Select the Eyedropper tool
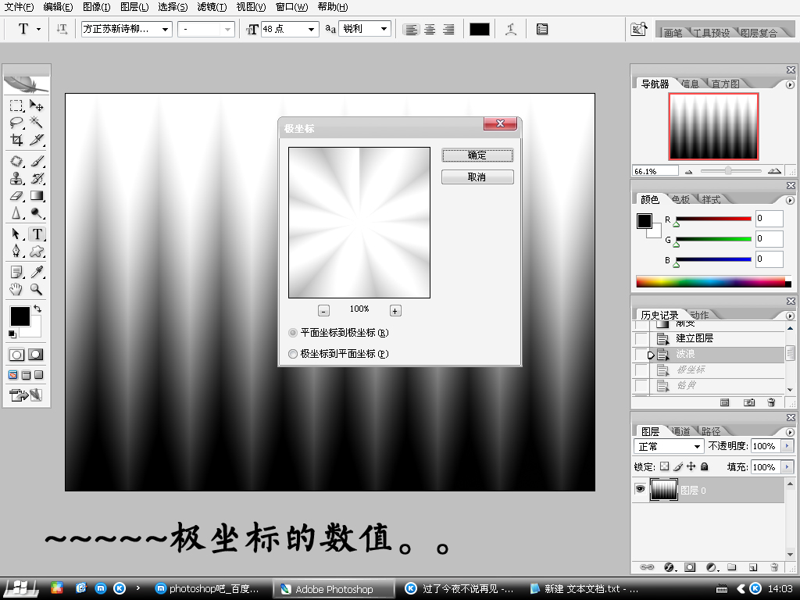This screenshot has width=800, height=600. point(37,272)
